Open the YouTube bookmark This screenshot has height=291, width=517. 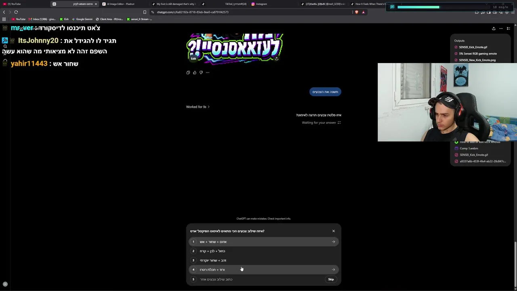(19, 19)
